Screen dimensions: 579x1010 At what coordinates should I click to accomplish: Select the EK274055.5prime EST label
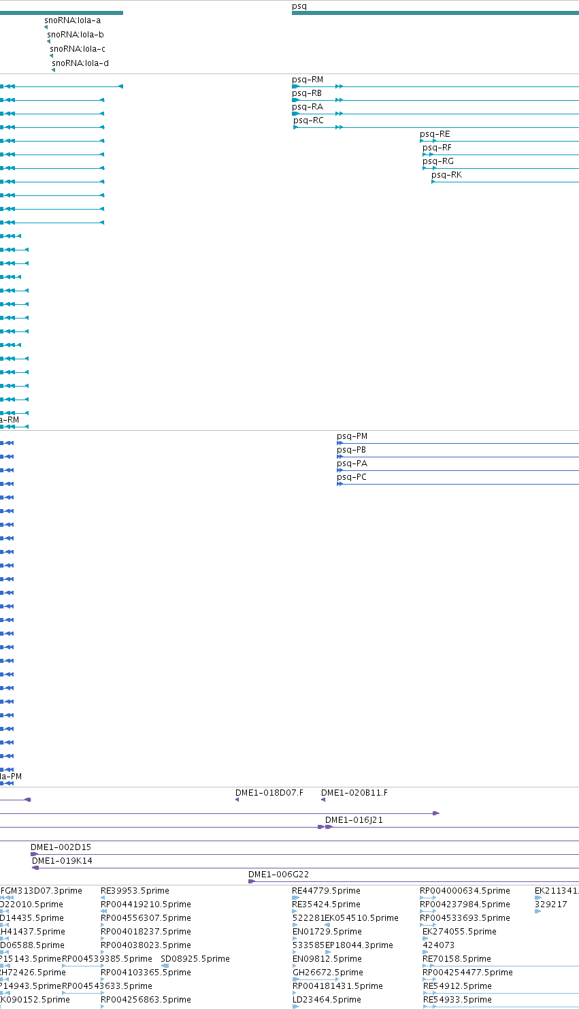point(459,932)
